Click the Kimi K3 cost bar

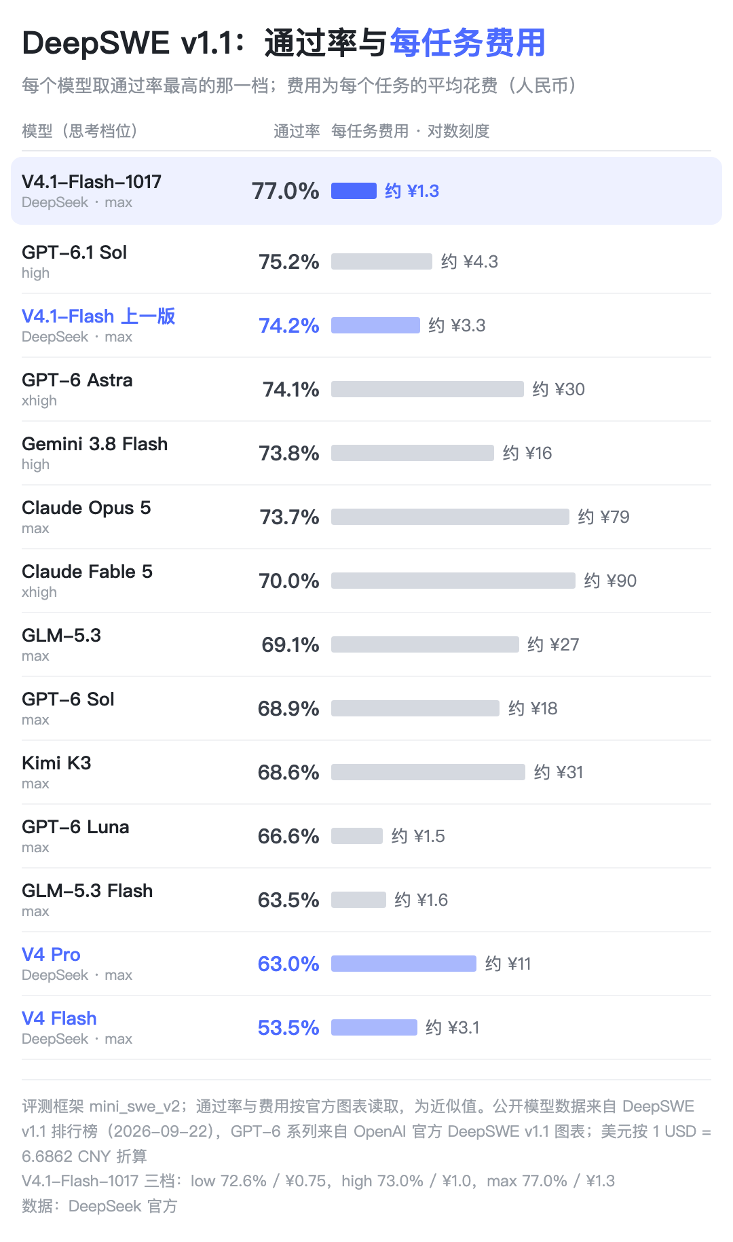[x=428, y=772]
